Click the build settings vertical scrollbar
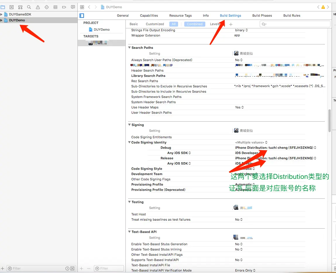 [329, 120]
